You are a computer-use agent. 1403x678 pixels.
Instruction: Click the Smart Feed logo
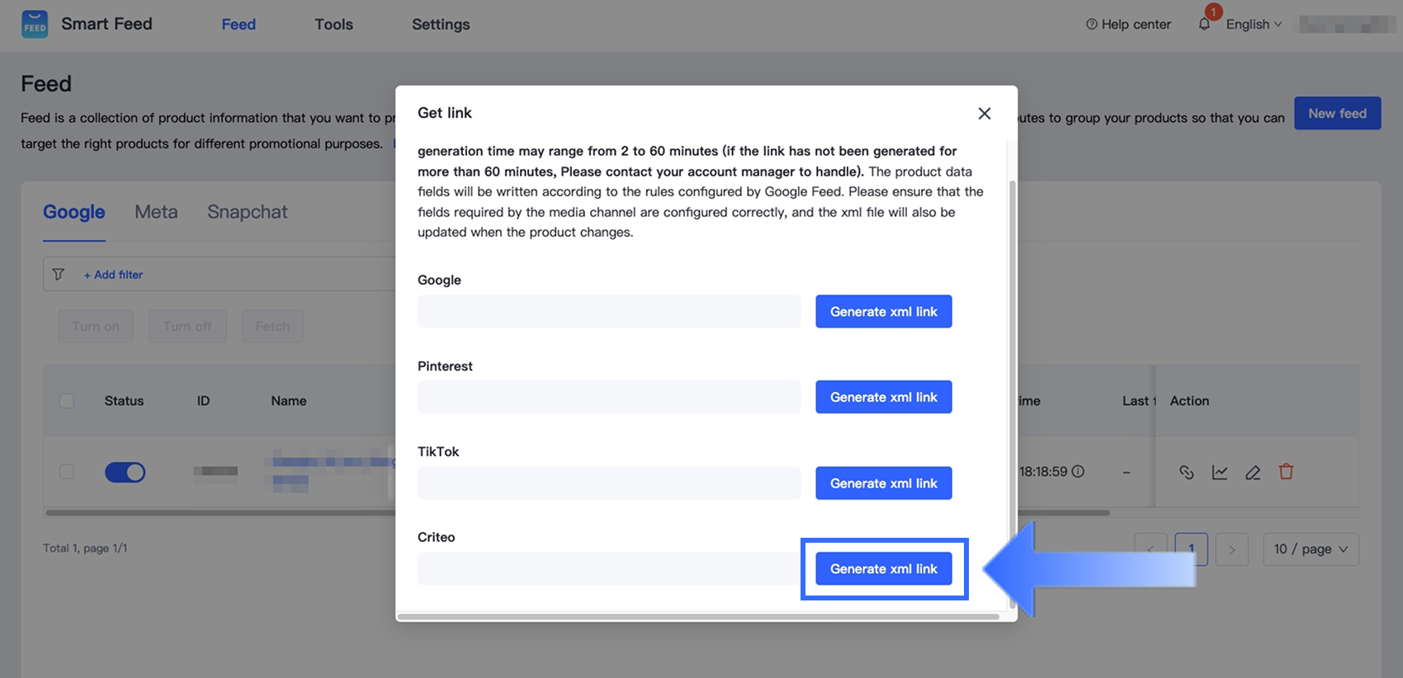[35, 24]
